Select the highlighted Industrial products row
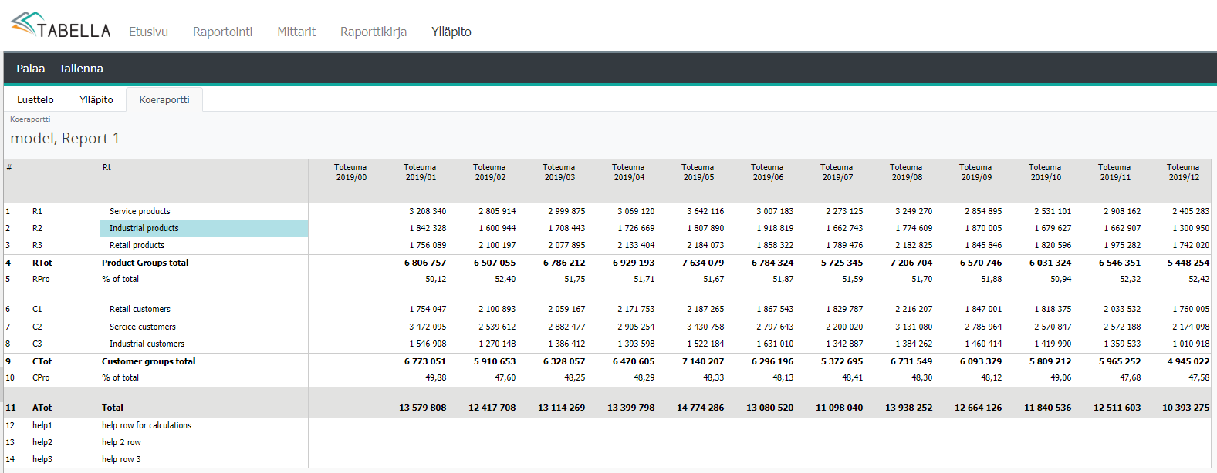 pos(144,228)
